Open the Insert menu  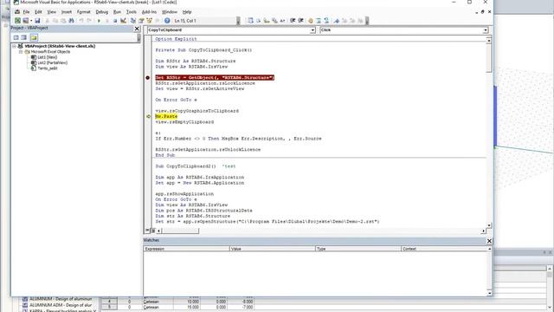click(67, 12)
